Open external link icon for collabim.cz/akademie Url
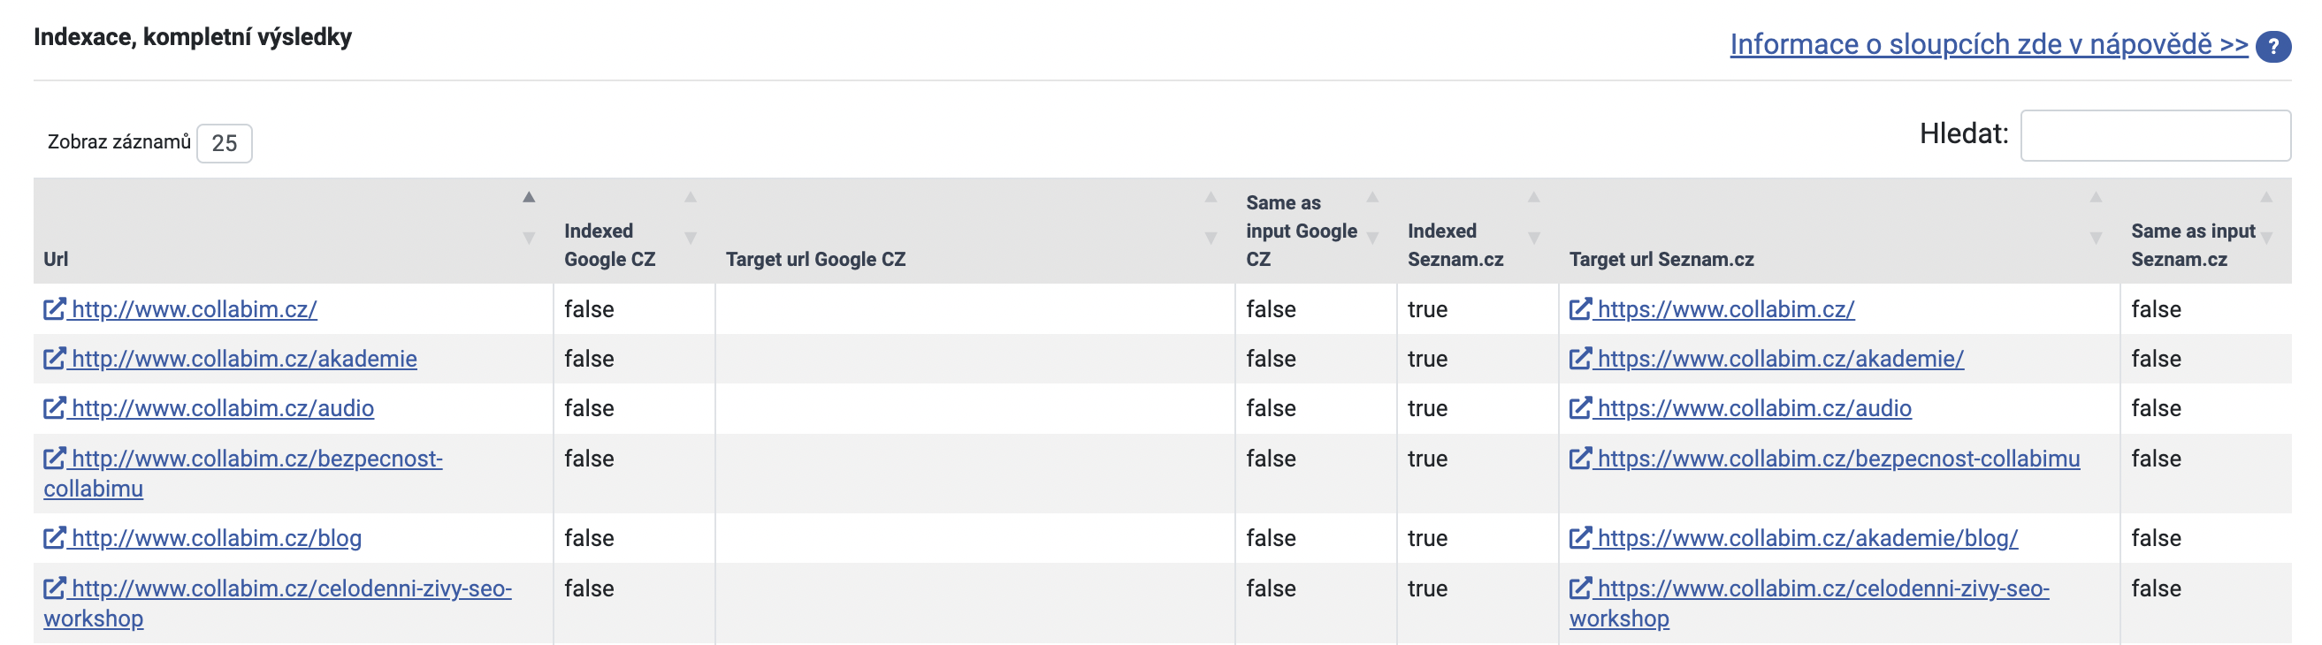Viewport: 2322px width, 645px height. 54,359
